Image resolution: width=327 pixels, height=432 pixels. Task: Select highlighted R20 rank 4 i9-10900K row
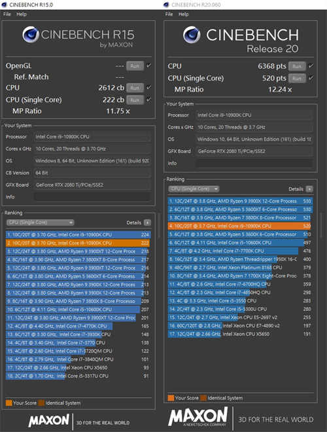[x=240, y=226]
